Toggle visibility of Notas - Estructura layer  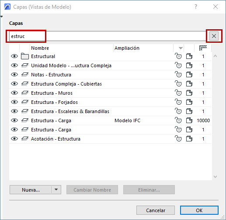click(x=14, y=75)
